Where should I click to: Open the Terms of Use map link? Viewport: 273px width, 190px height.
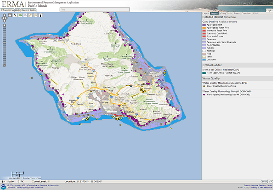(36, 178)
